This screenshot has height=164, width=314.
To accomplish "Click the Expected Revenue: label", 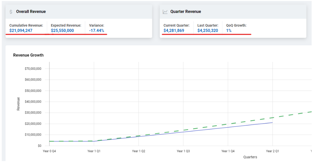I will 66,25.
